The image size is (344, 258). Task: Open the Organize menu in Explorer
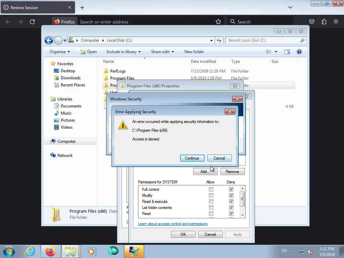coord(60,52)
